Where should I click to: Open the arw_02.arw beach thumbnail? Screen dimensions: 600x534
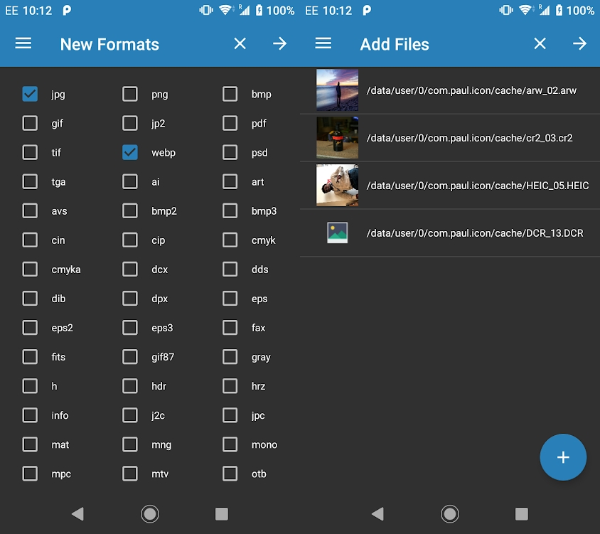click(337, 90)
